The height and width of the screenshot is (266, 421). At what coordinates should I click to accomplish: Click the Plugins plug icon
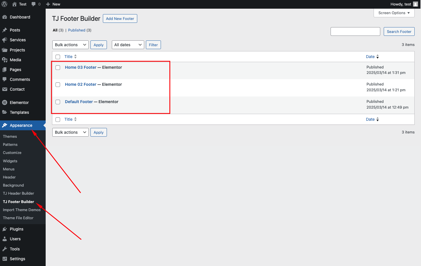click(5, 229)
